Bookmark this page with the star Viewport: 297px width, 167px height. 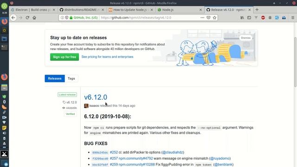(214, 18)
